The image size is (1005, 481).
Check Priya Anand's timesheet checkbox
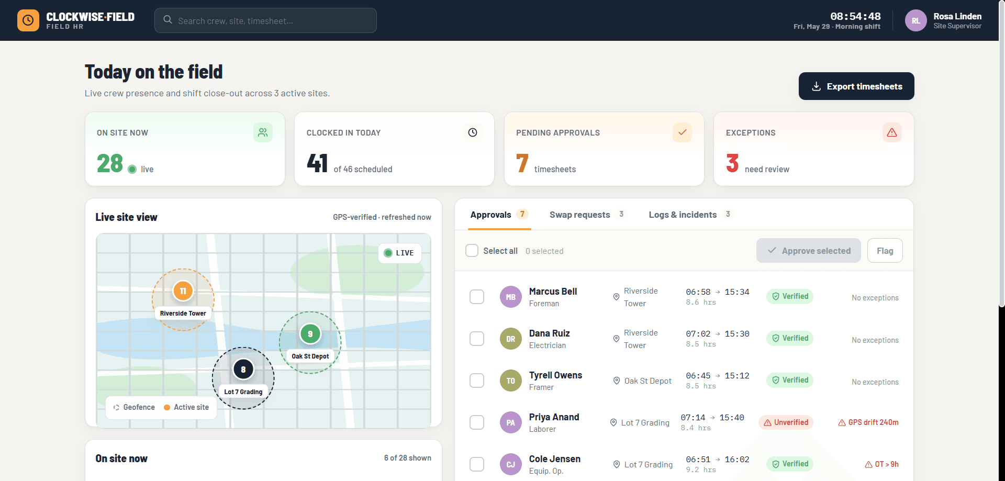pos(477,422)
